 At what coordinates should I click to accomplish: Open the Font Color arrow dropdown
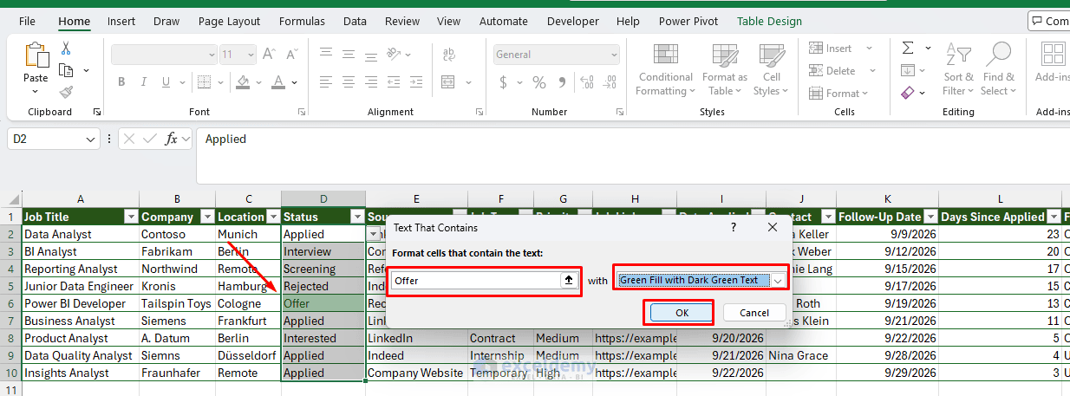295,82
